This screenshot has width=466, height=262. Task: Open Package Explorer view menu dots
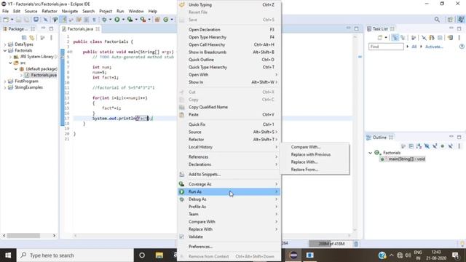51,38
